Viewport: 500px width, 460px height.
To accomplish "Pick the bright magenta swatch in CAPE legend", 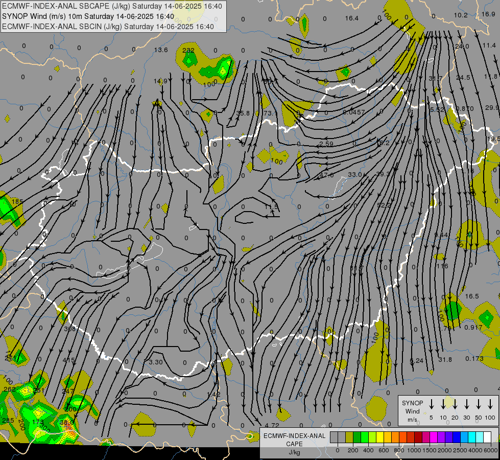I will (x=434, y=438).
